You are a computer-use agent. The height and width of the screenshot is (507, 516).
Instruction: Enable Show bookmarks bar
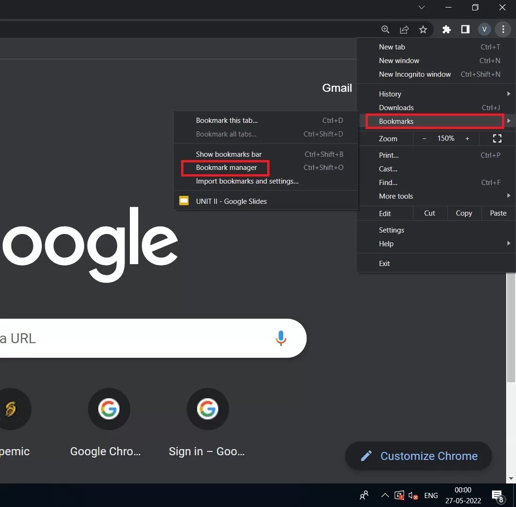[x=229, y=154]
